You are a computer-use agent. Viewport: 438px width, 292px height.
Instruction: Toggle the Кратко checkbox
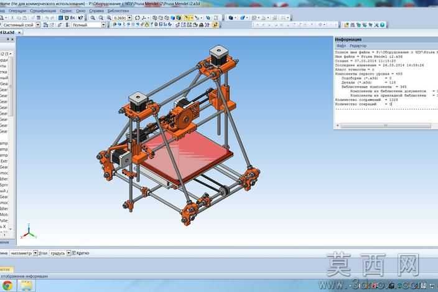(74, 253)
